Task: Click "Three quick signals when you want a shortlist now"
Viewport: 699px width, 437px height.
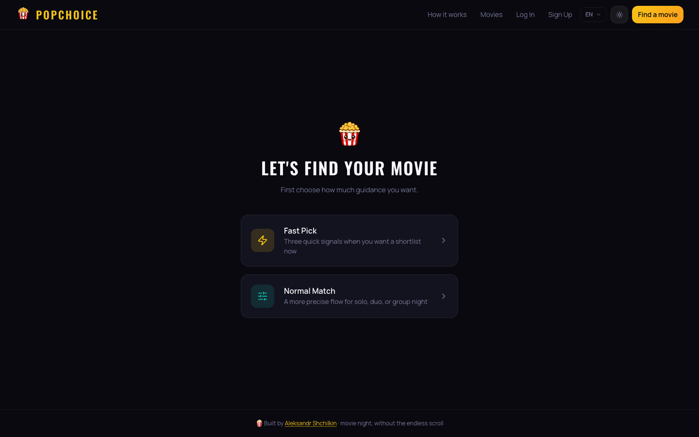Action: click(352, 246)
